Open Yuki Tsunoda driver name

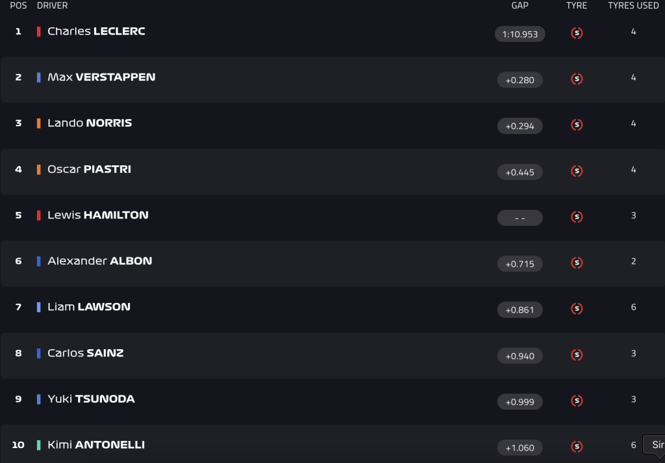91,399
